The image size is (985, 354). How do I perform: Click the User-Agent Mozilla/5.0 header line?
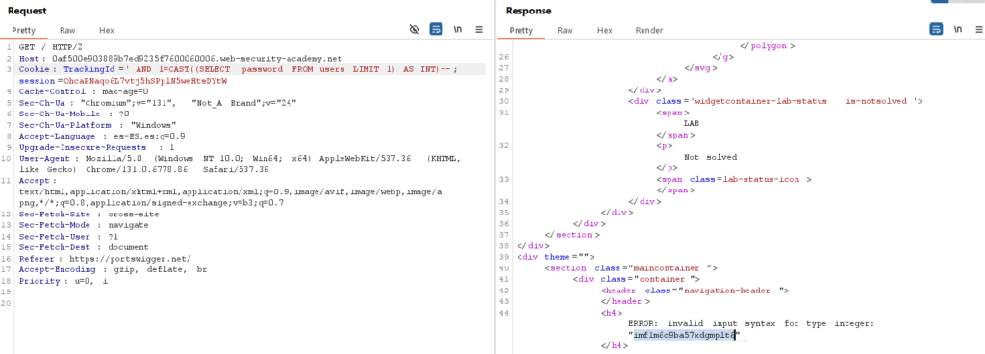[x=240, y=159]
